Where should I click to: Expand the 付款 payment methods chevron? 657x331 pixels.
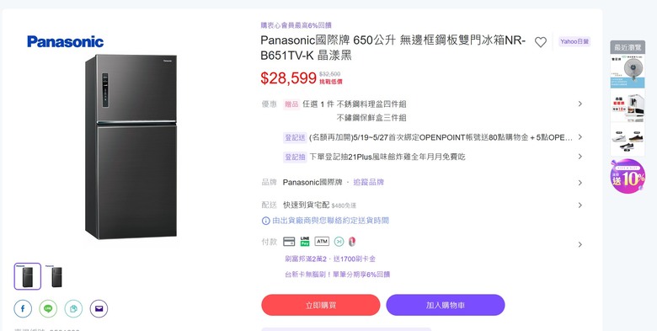click(580, 245)
